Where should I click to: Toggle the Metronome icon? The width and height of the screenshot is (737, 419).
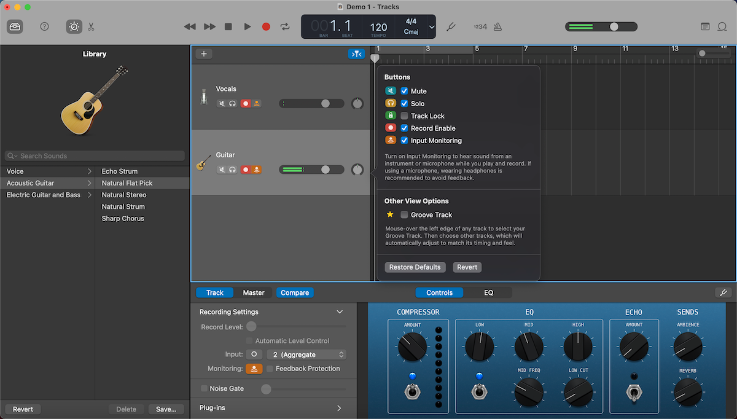[x=497, y=26]
